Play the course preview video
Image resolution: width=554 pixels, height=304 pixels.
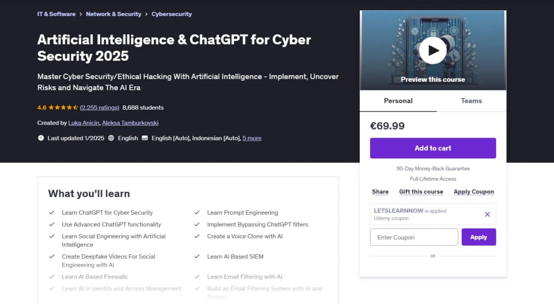click(x=432, y=51)
